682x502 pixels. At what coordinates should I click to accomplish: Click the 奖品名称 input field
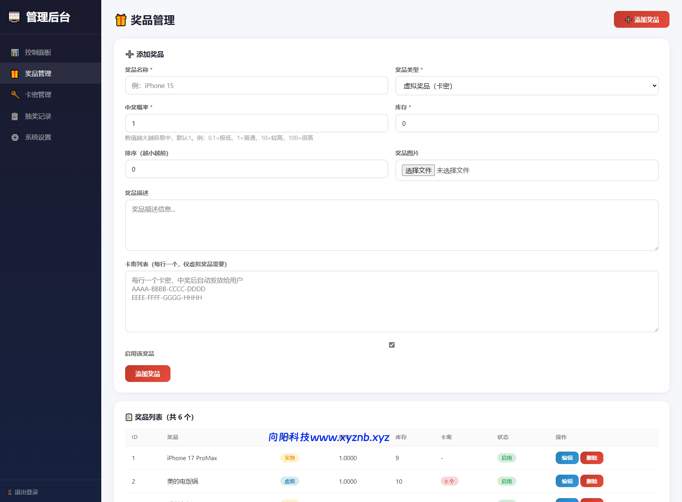click(x=257, y=85)
